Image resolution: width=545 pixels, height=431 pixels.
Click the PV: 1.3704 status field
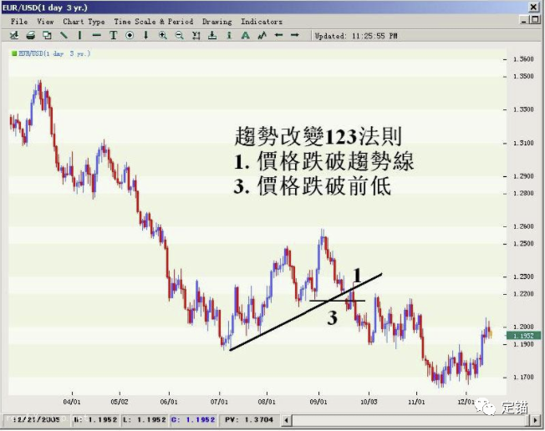[x=249, y=419]
